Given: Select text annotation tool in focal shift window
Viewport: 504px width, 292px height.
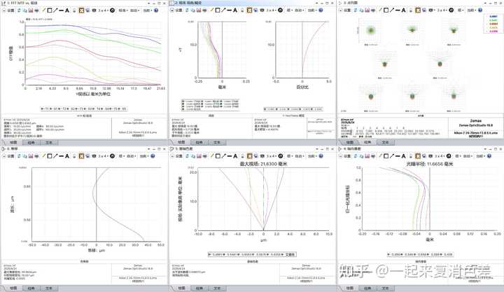Looking at the screenshot, I should [67, 156].
